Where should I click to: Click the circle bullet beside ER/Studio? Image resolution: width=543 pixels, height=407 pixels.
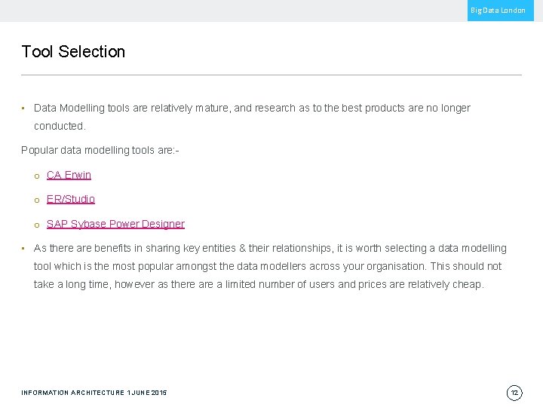click(x=35, y=200)
